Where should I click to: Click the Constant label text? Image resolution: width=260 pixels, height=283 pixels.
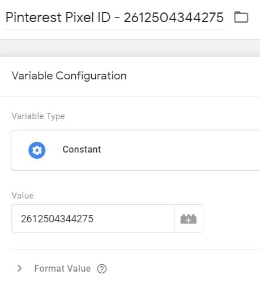(x=82, y=149)
